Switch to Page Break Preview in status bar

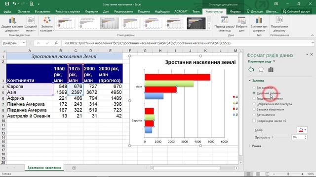(267, 174)
